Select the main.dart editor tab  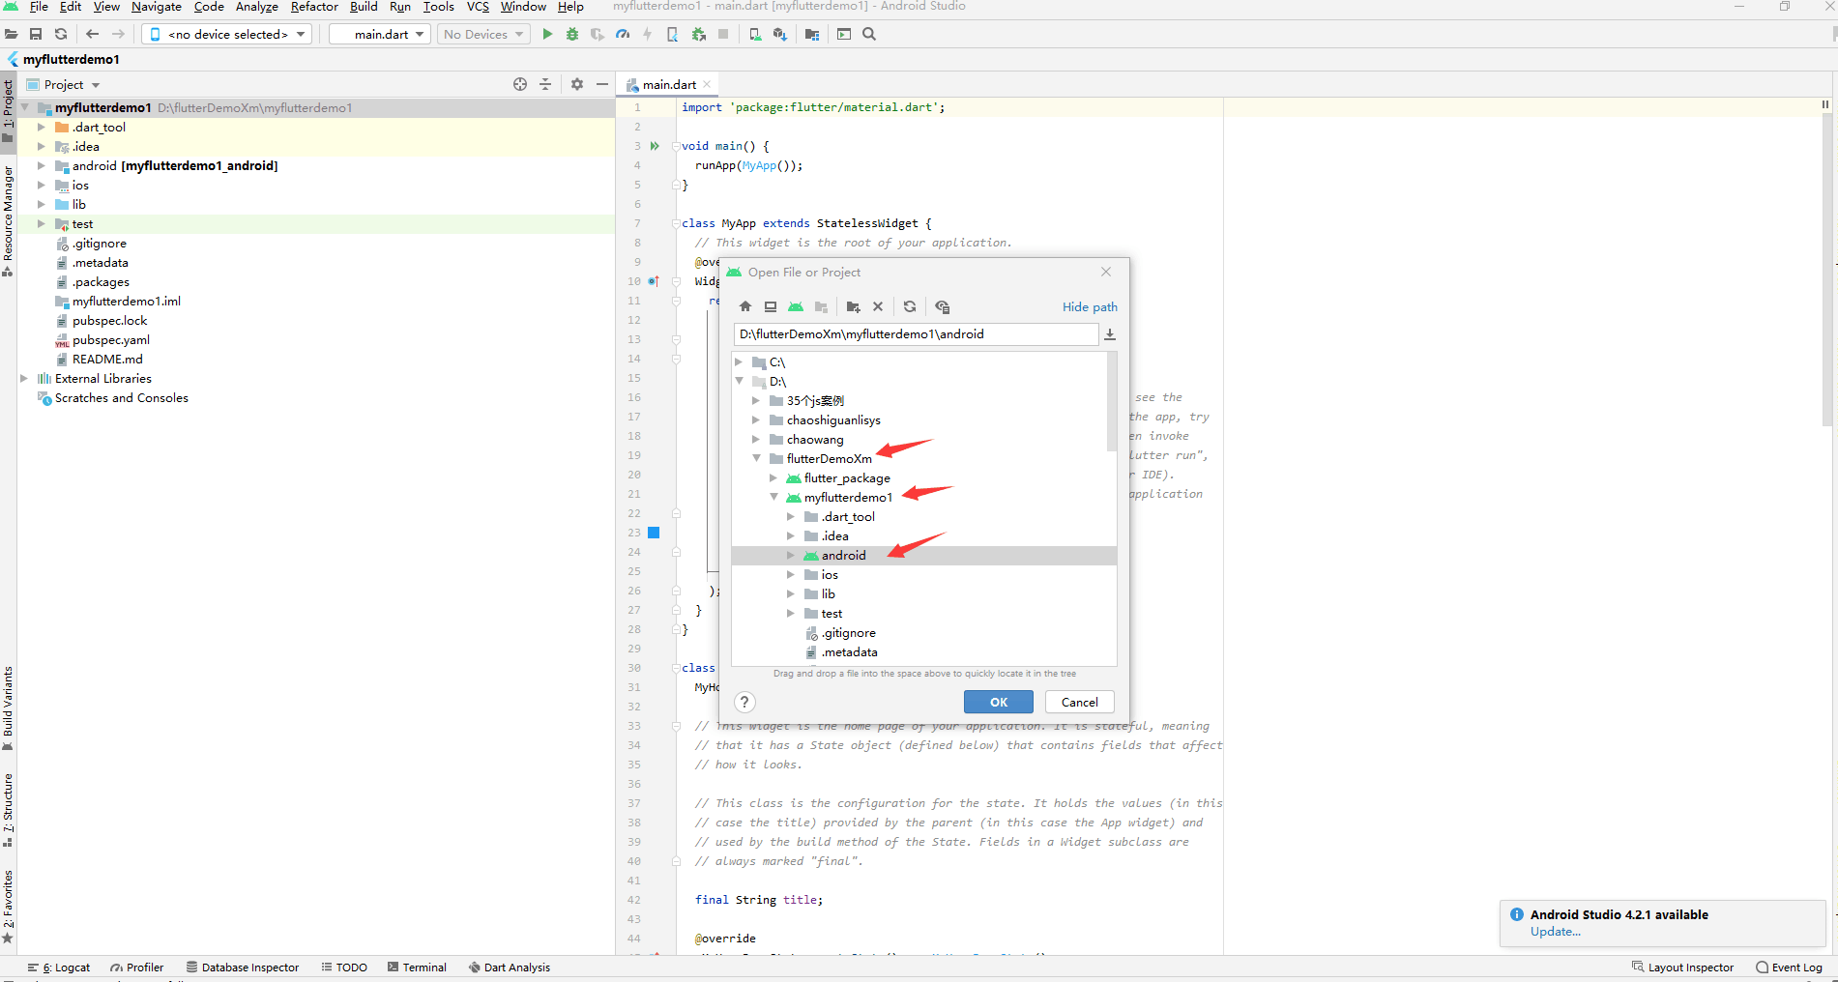tap(669, 84)
